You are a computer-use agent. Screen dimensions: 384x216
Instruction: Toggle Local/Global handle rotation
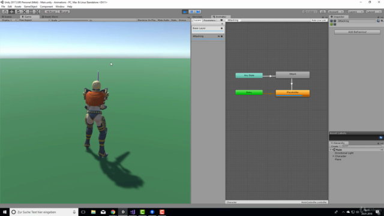coord(64,12)
